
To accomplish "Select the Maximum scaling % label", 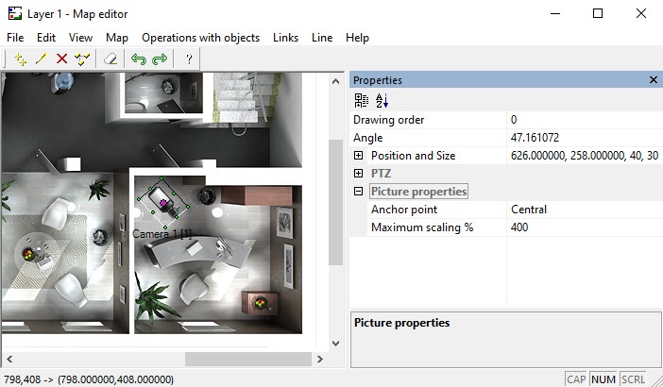I will pyautogui.click(x=422, y=227).
